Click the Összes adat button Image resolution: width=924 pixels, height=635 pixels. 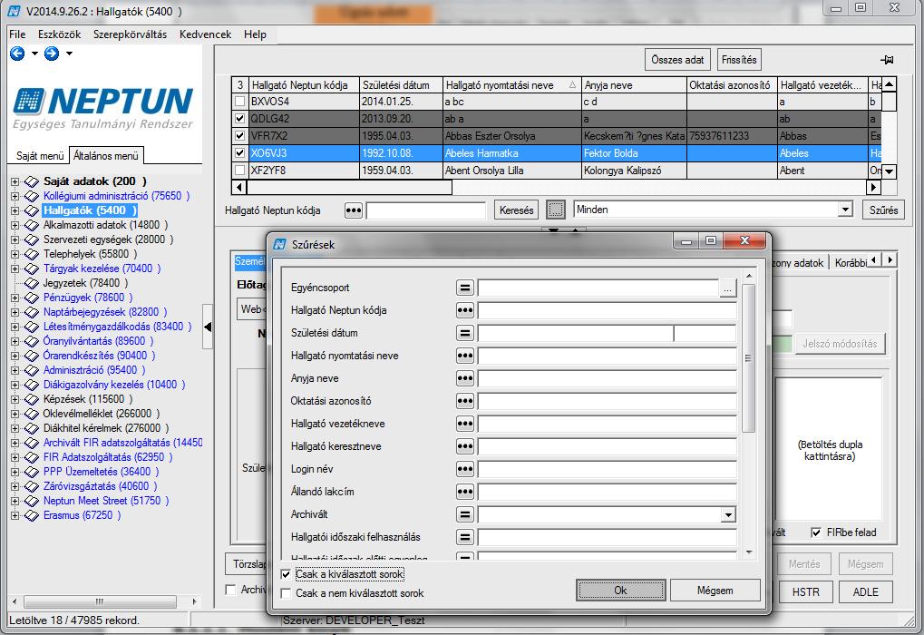[677, 60]
